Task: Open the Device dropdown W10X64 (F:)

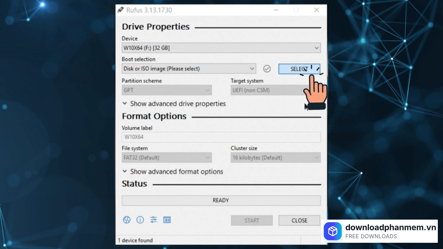Action: click(x=221, y=48)
